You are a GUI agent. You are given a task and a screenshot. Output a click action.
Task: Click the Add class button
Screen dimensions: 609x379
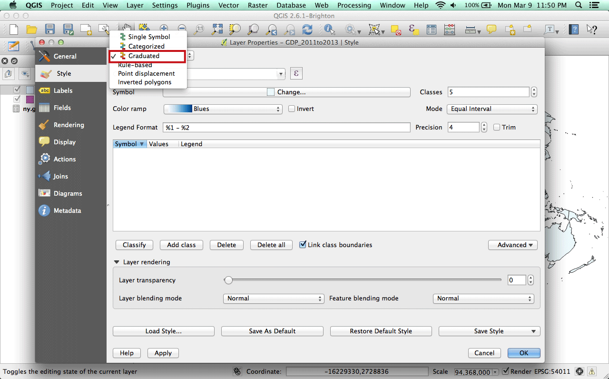pyautogui.click(x=181, y=245)
